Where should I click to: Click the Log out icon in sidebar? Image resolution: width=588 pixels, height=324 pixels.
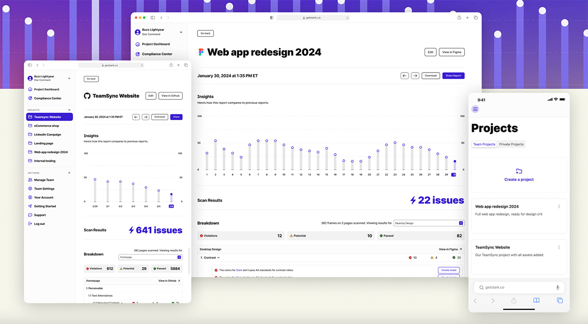point(30,224)
